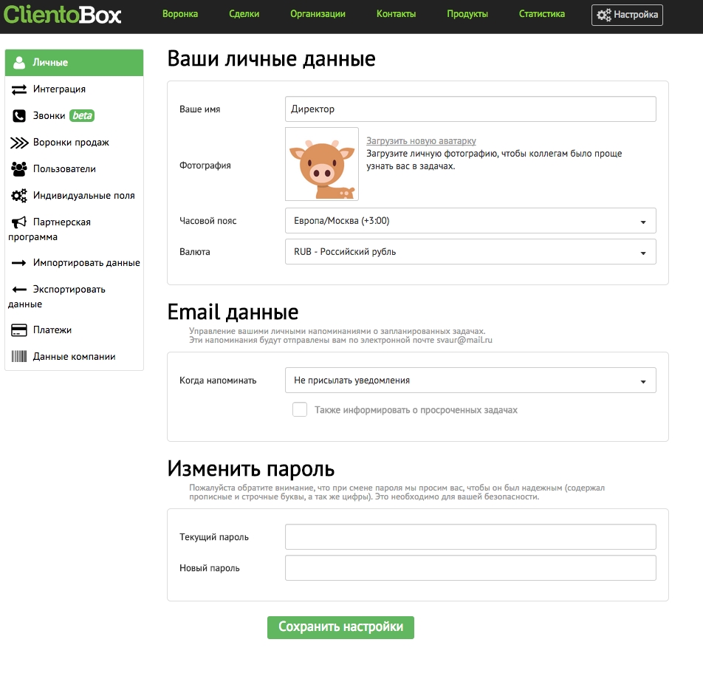Open Статистика in top navigation
Screen dimensions: 703x679
(541, 14)
